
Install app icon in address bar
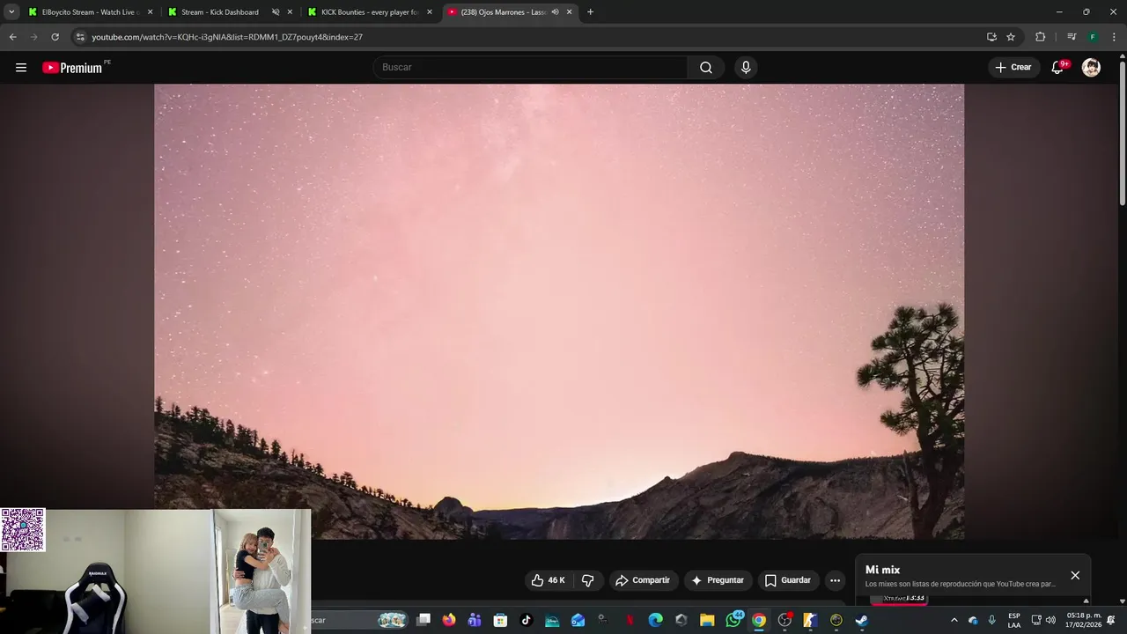point(991,37)
